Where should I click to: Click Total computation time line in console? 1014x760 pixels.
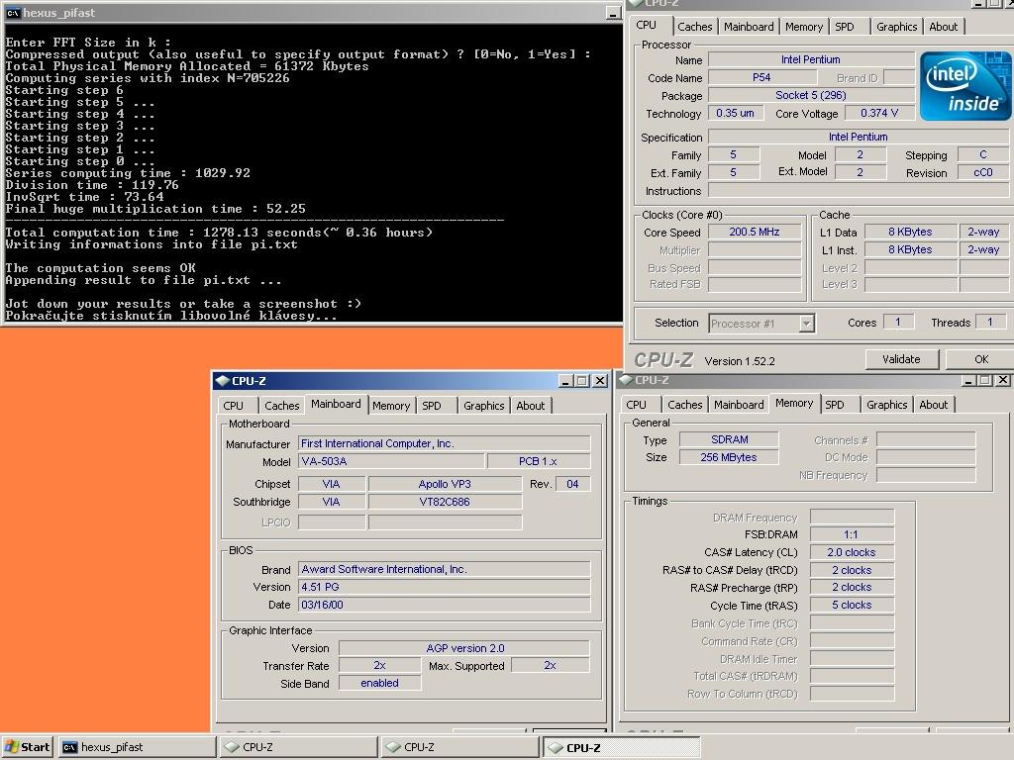[x=219, y=233]
